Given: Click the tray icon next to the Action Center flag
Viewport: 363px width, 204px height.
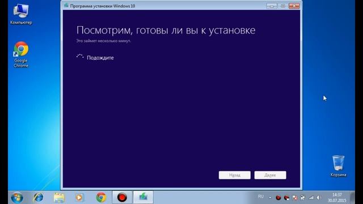Looking at the screenshot, I should click(302, 198).
